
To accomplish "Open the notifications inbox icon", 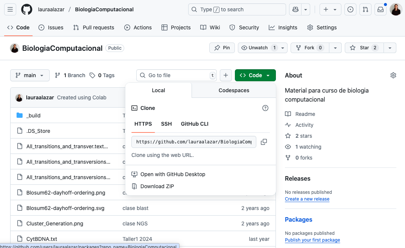I will click(x=381, y=9).
